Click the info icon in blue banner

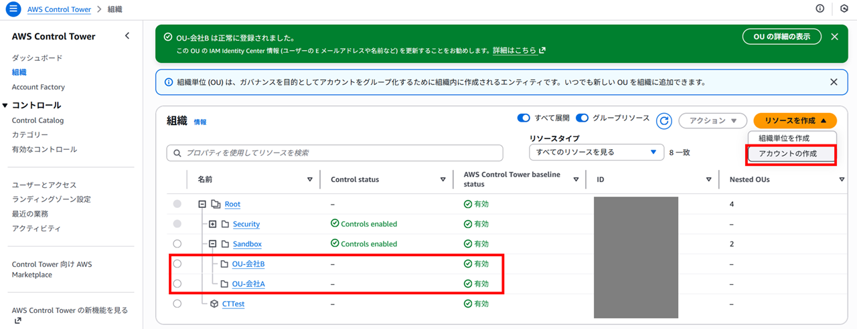click(x=169, y=82)
